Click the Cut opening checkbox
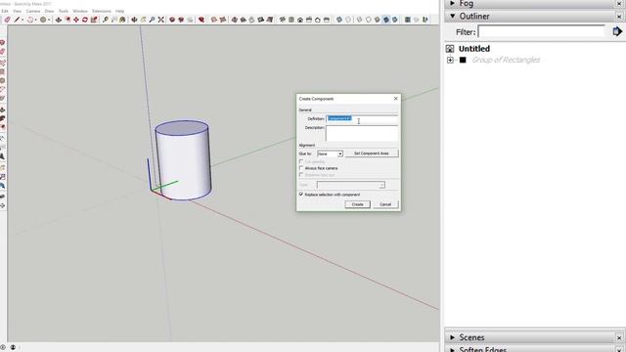The width and height of the screenshot is (626, 352). pyautogui.click(x=301, y=161)
